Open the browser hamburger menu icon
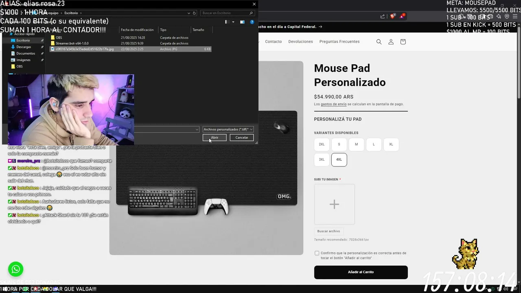Image resolution: width=521 pixels, height=293 pixels. [x=515, y=16]
